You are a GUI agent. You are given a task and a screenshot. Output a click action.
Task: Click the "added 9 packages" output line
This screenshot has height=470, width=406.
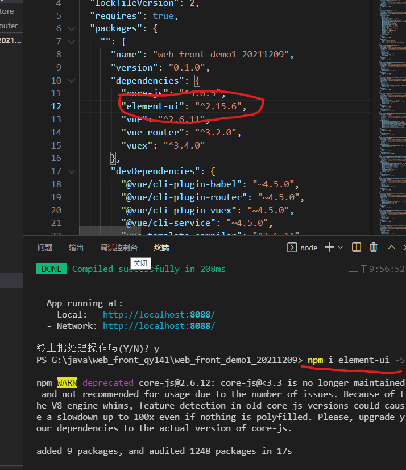click(164, 451)
